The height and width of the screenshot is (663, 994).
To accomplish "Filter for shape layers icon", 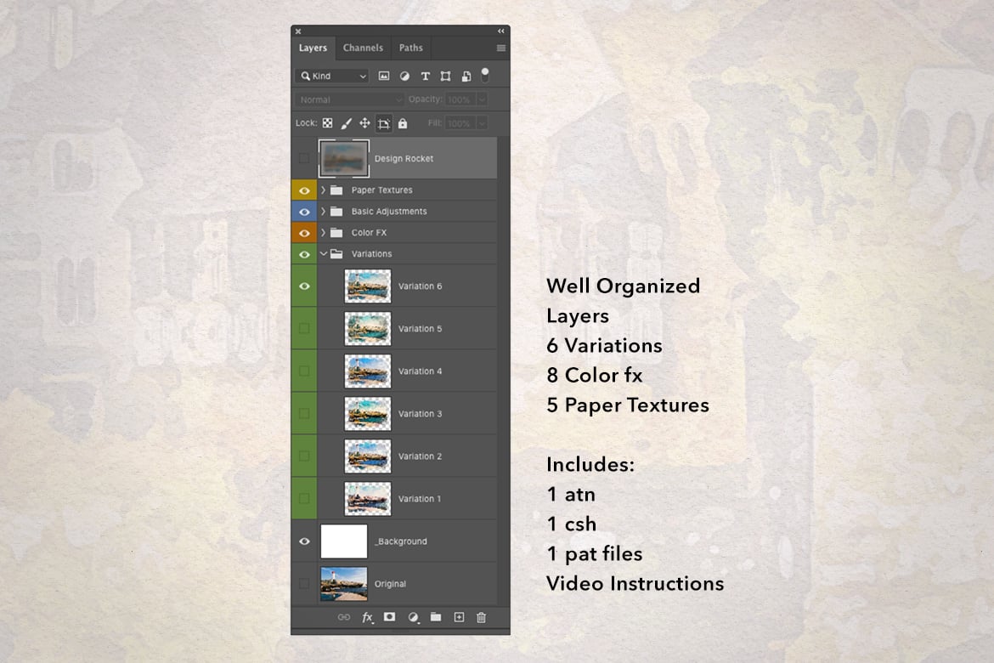I will coord(446,76).
